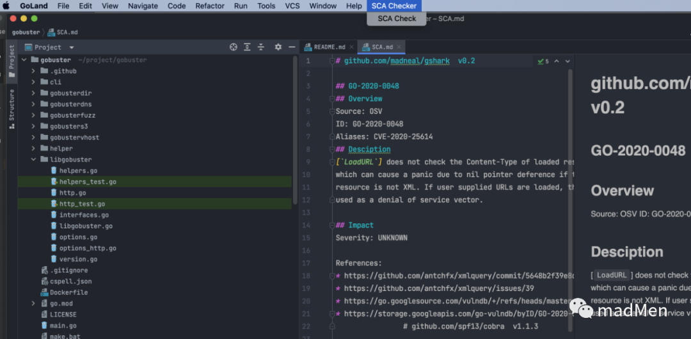
Task: Expand the cli folder
Action: [33, 82]
